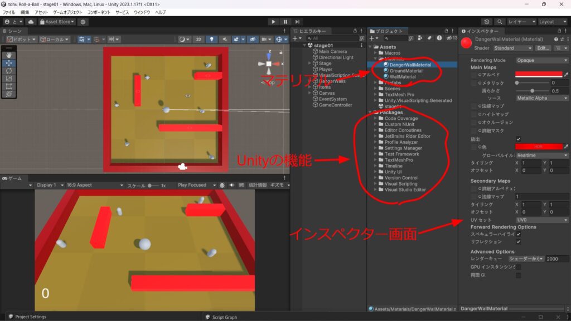Expand the TextMesh Pro folder
This screenshot has width=571, height=321.
tap(375, 95)
